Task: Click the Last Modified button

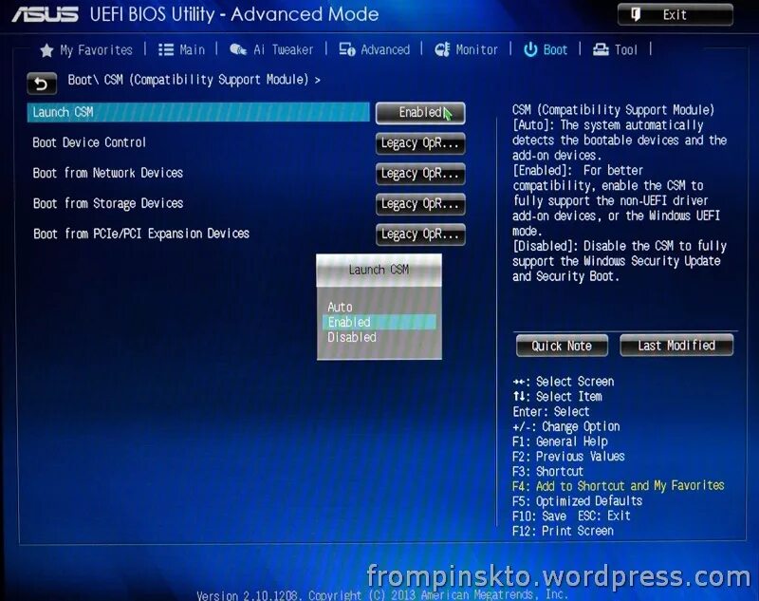Action: (676, 346)
